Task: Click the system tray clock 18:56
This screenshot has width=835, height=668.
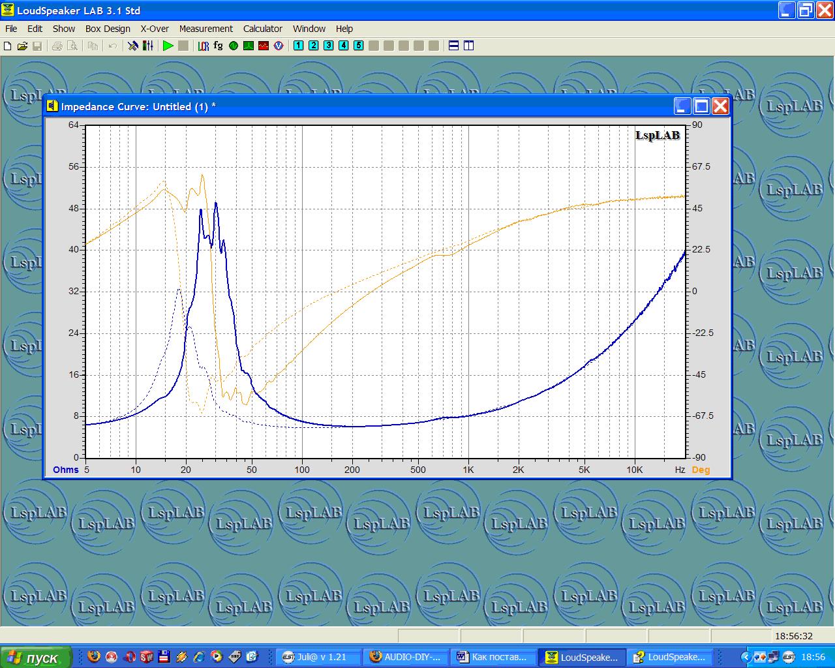Action: 813,658
